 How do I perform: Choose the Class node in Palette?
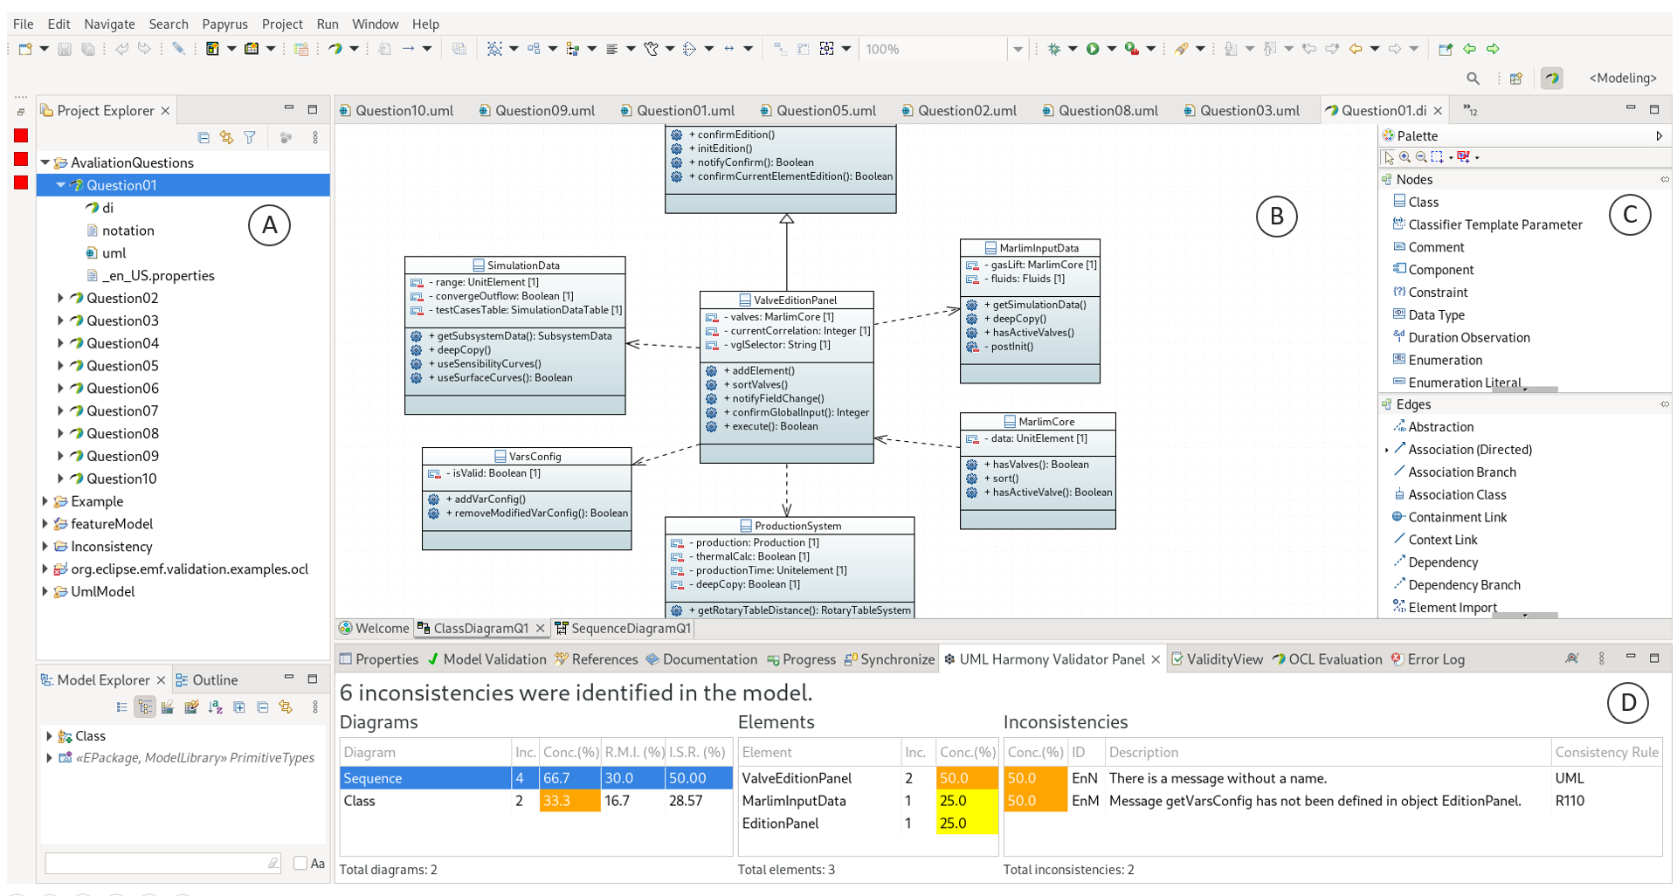[x=1423, y=202]
